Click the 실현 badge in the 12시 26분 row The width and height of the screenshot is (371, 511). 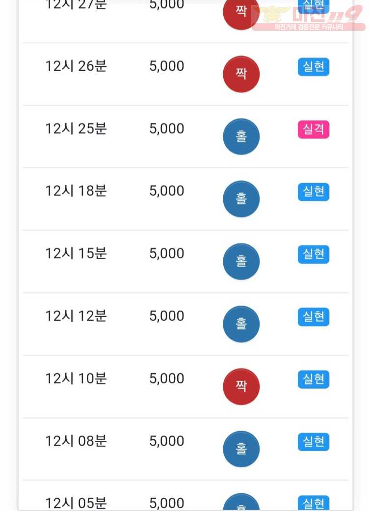click(x=314, y=67)
